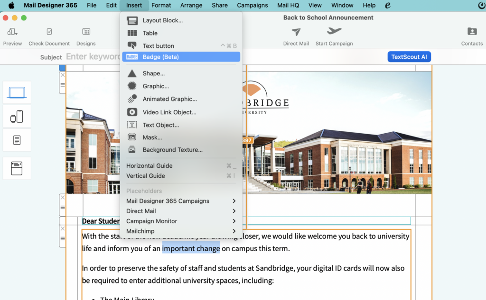Click the Start Campaign airplane icon

click(334, 31)
